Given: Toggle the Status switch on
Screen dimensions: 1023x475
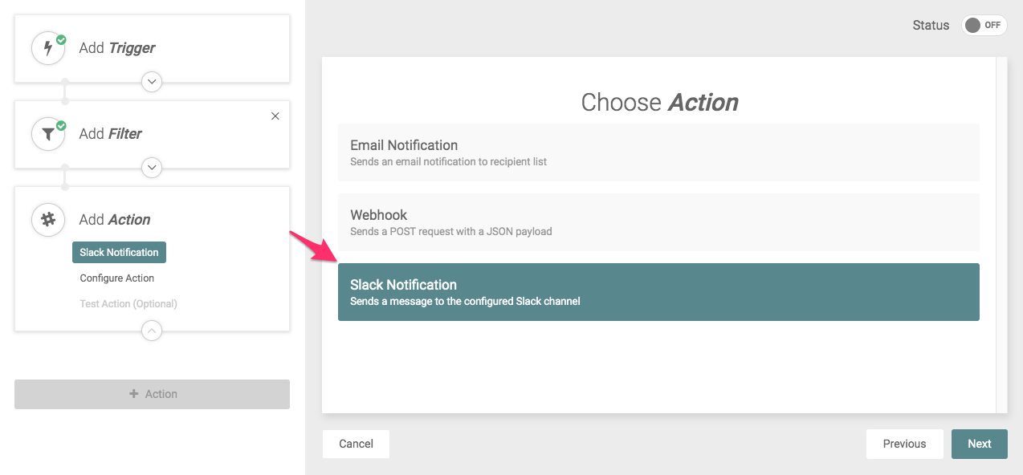Looking at the screenshot, I should 984,25.
